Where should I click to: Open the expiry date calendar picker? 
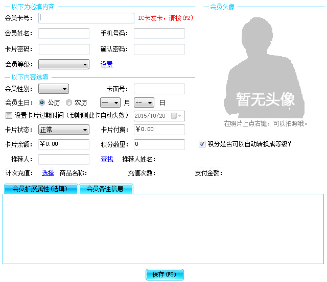click(x=176, y=116)
